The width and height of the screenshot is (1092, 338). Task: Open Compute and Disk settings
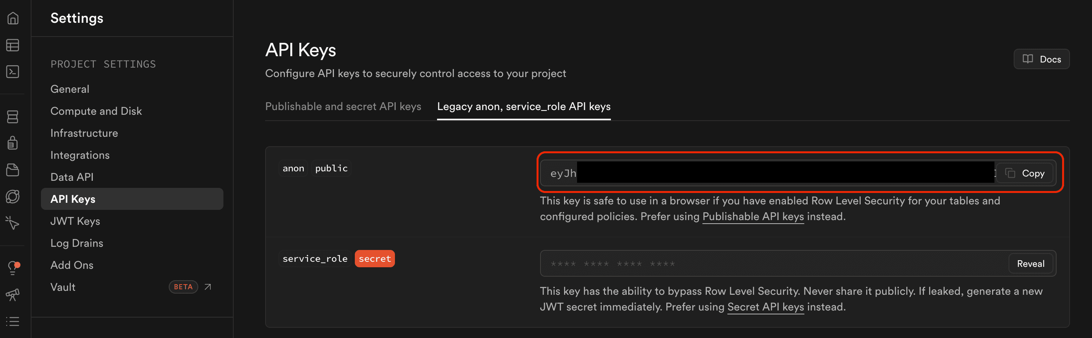pos(96,110)
